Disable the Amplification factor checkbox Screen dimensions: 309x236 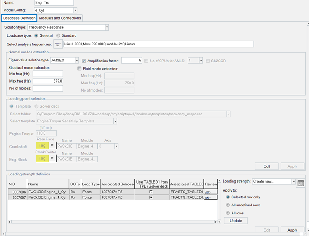click(x=84, y=61)
